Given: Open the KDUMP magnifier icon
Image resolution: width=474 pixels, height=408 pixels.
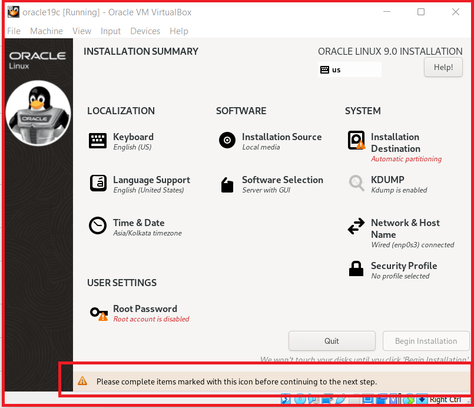Looking at the screenshot, I should (356, 183).
